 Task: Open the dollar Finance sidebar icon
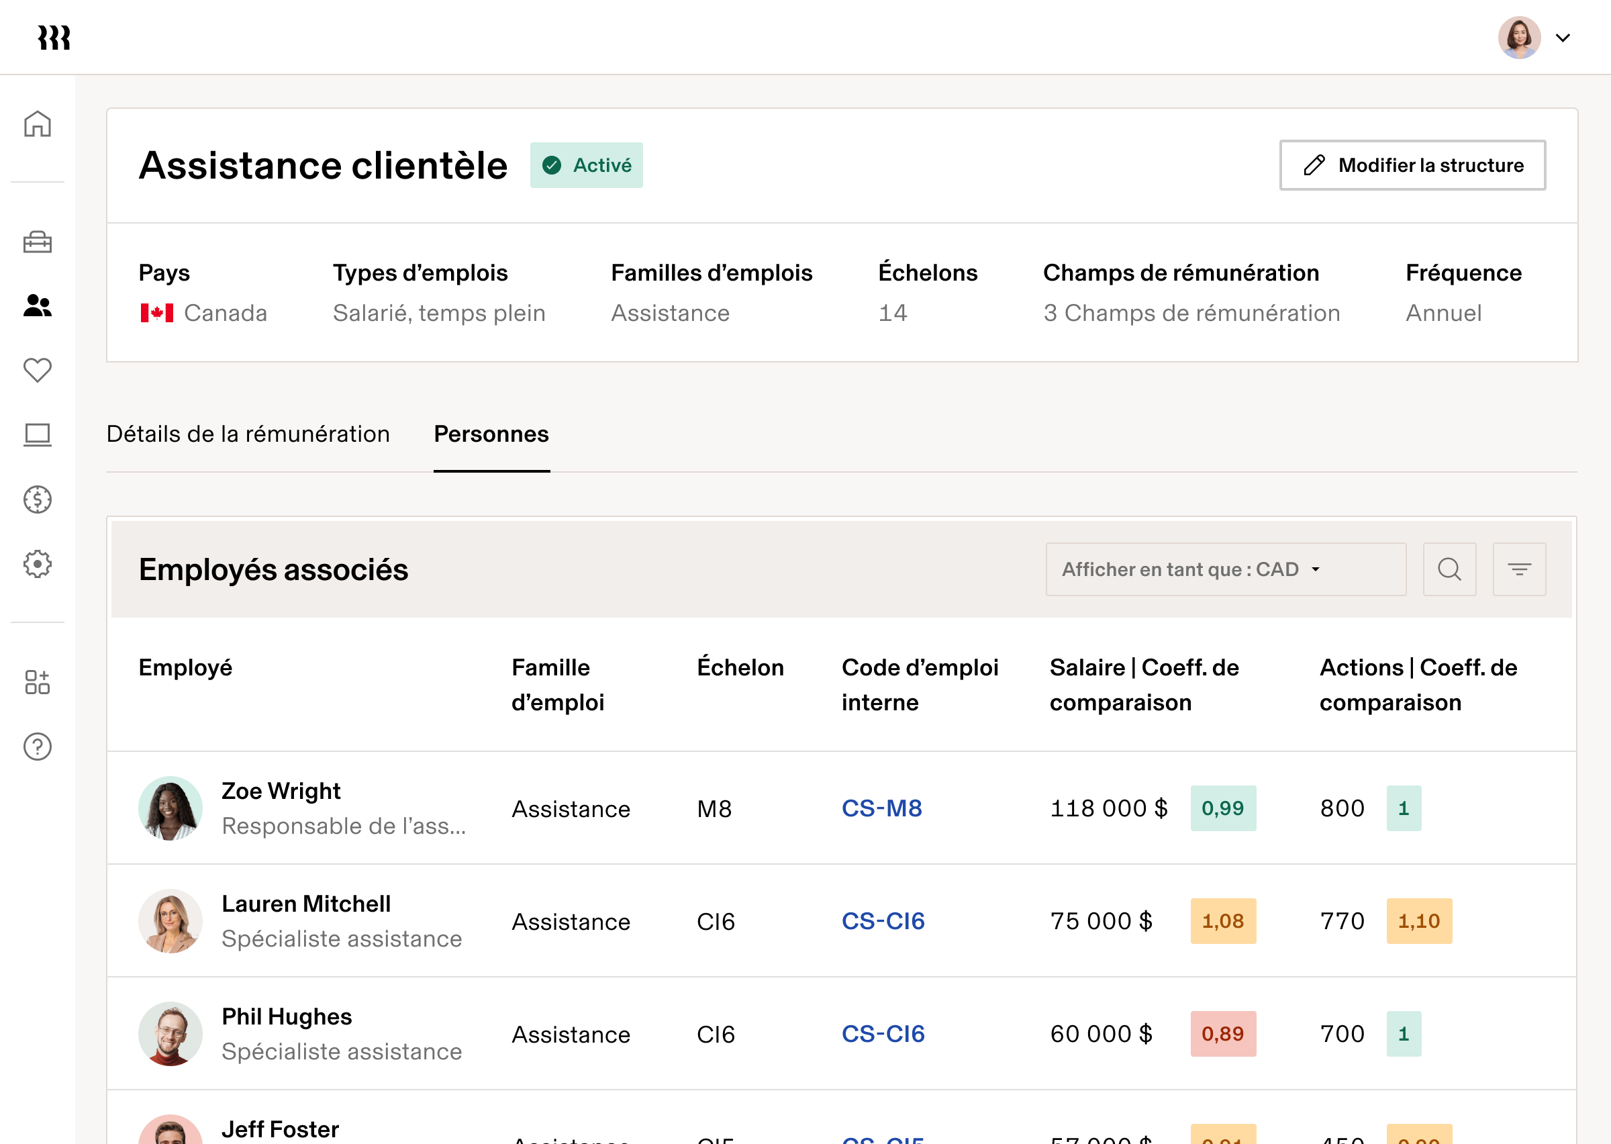[38, 499]
